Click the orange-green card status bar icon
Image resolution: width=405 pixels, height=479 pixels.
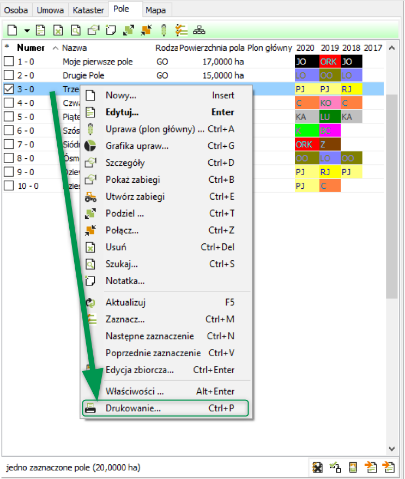coord(353,467)
